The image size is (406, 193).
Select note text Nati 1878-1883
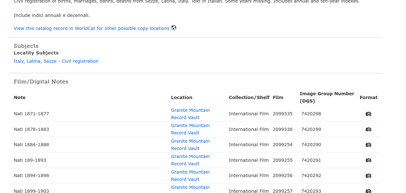point(31,129)
